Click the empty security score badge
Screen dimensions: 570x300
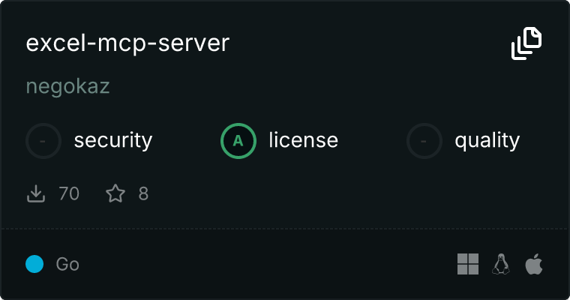click(x=43, y=140)
